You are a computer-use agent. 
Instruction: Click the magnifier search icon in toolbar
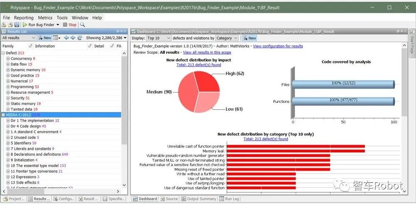pyautogui.click(x=82, y=25)
